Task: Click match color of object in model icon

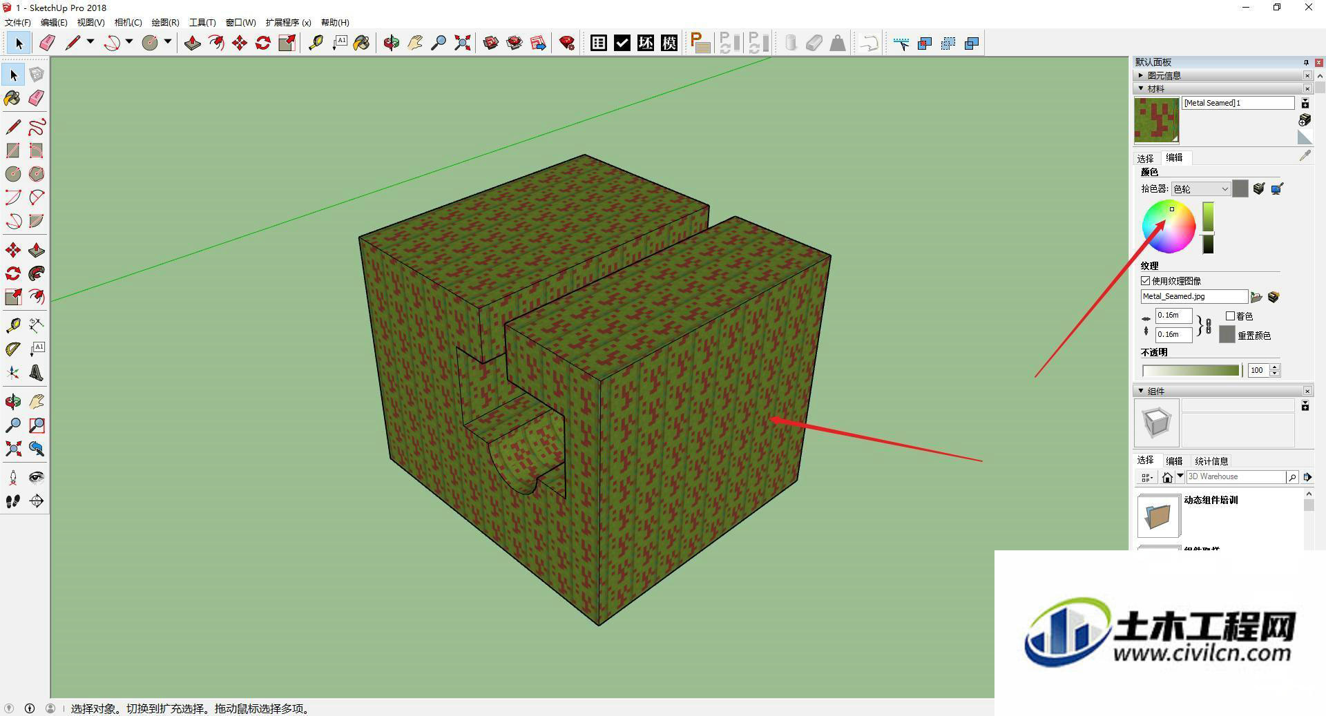Action: 1259,188
